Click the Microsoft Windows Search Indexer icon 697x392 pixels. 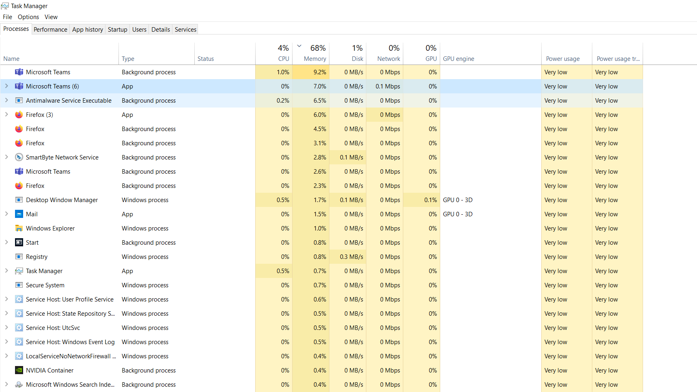(x=19, y=385)
